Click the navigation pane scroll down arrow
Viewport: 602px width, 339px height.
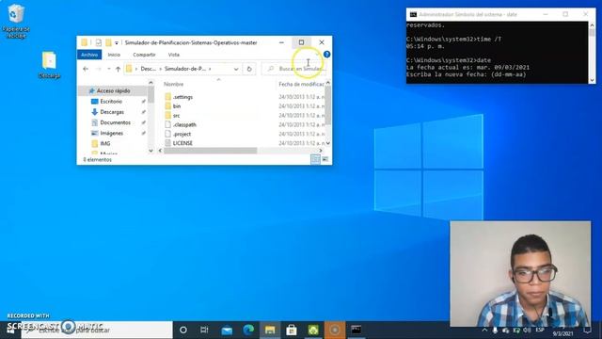point(150,151)
